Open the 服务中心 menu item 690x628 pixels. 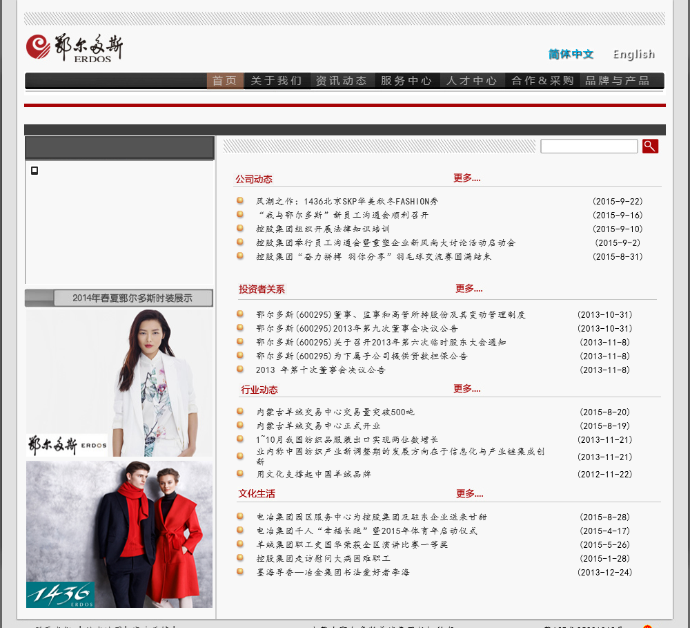(x=406, y=81)
